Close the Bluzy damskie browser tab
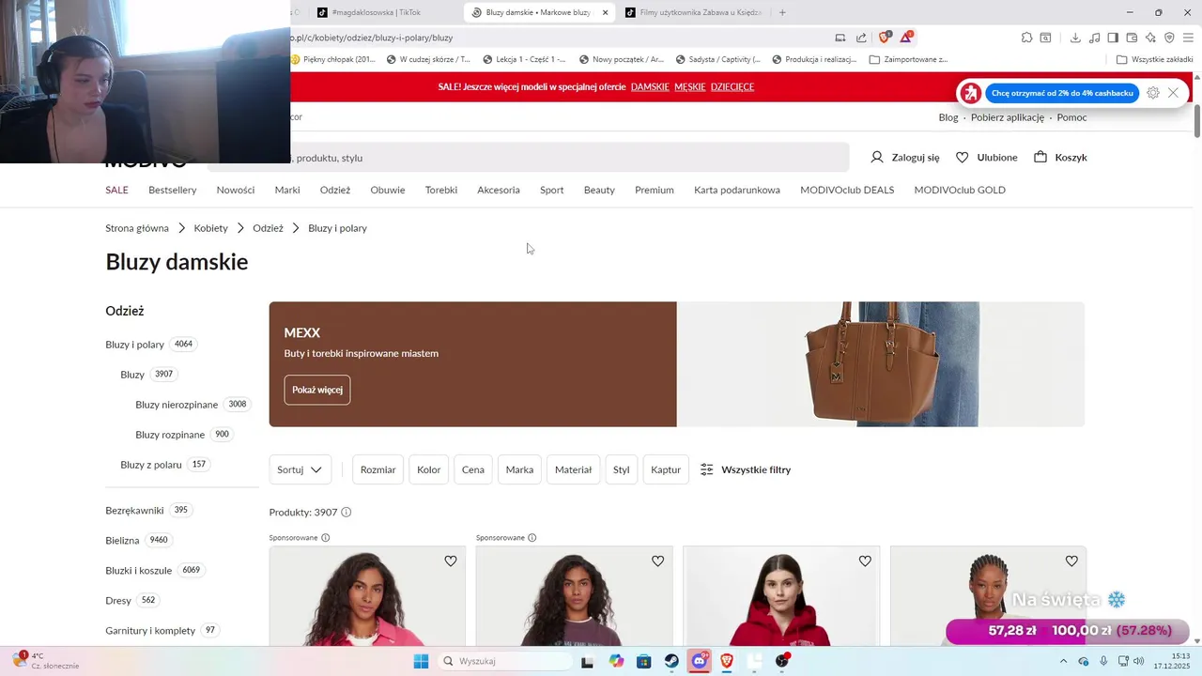Screen dimensions: 1202x676 click(x=605, y=12)
